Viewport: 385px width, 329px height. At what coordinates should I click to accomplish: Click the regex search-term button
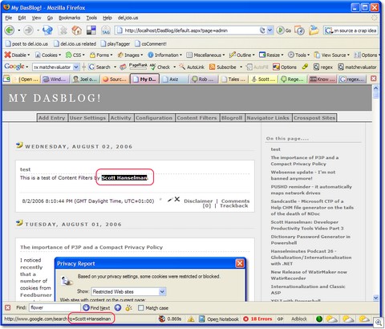click(323, 67)
